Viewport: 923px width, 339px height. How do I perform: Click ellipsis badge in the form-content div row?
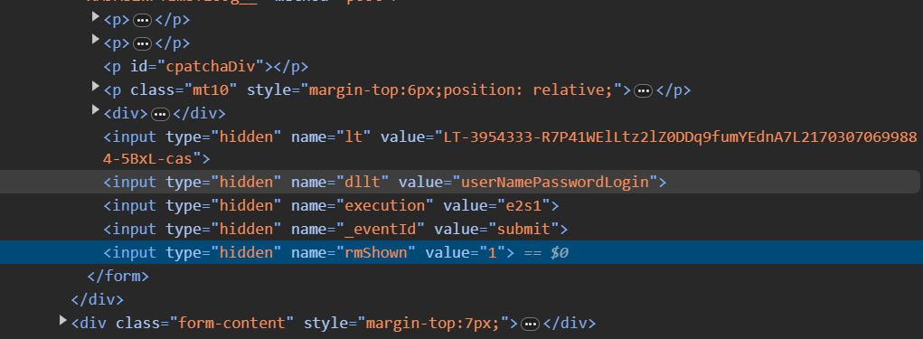coord(531,324)
